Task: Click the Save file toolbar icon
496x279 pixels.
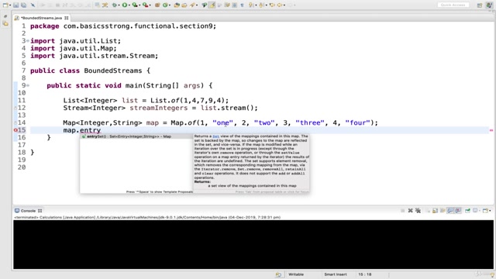Action: [15, 5]
